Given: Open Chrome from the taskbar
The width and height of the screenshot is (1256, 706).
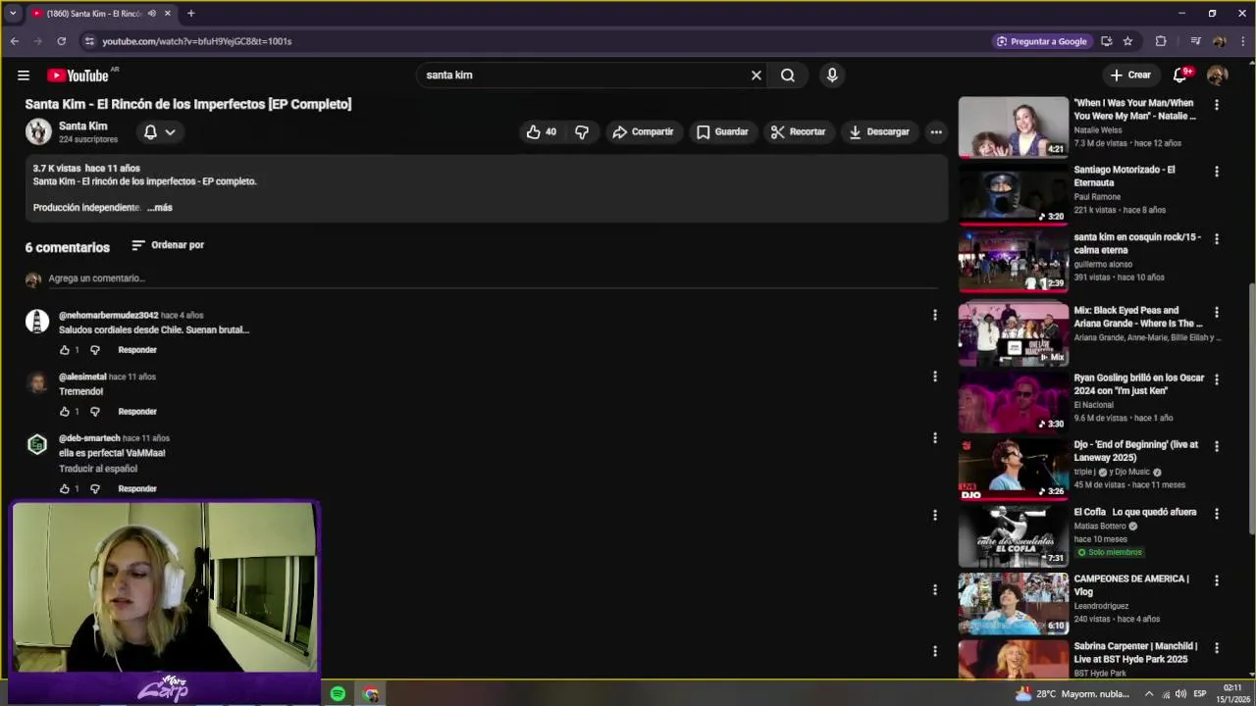Looking at the screenshot, I should point(370,694).
